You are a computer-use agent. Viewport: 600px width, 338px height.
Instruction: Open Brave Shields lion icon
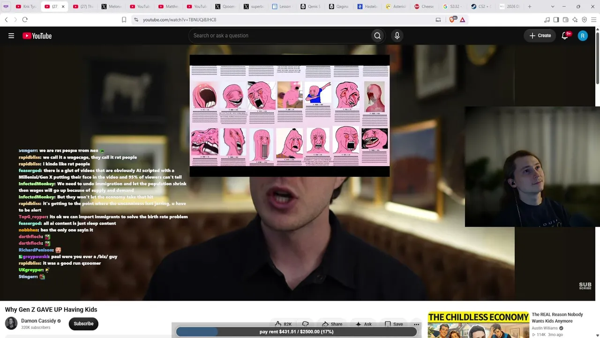[452, 20]
